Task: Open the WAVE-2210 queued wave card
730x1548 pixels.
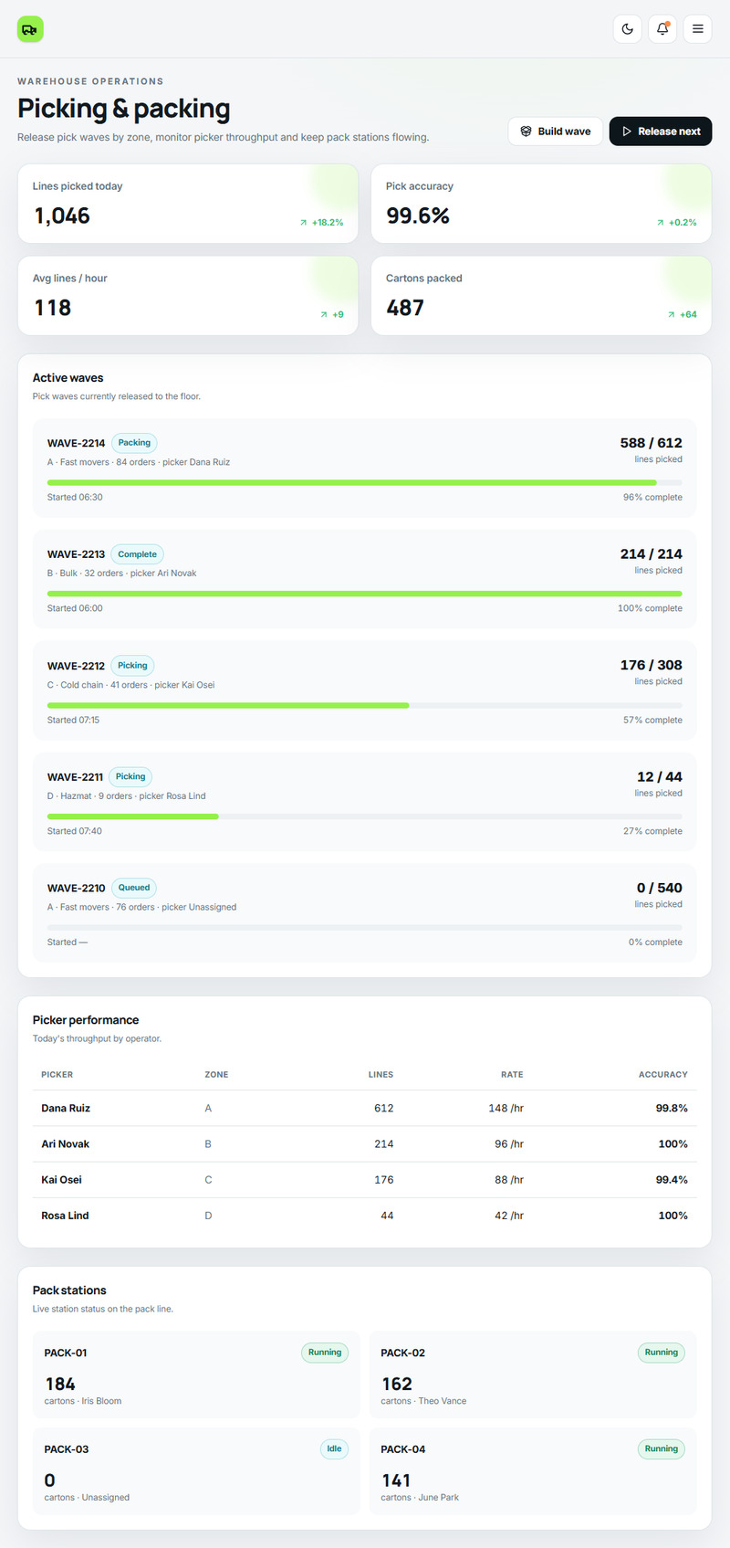Action: tap(365, 913)
